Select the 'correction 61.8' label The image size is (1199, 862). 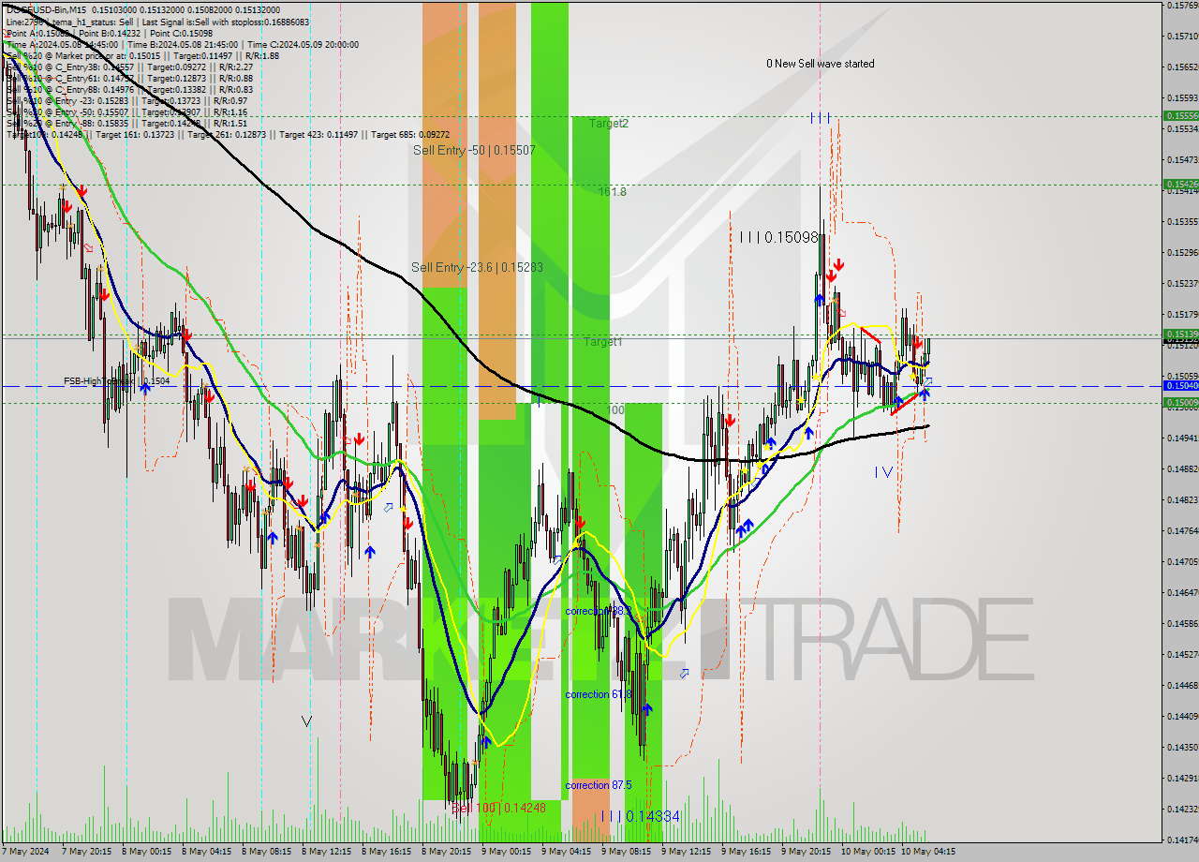598,694
